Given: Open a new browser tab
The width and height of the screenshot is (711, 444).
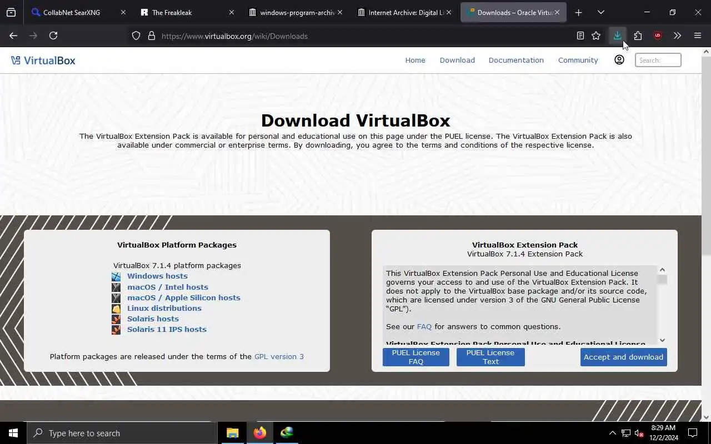Looking at the screenshot, I should click(x=578, y=12).
